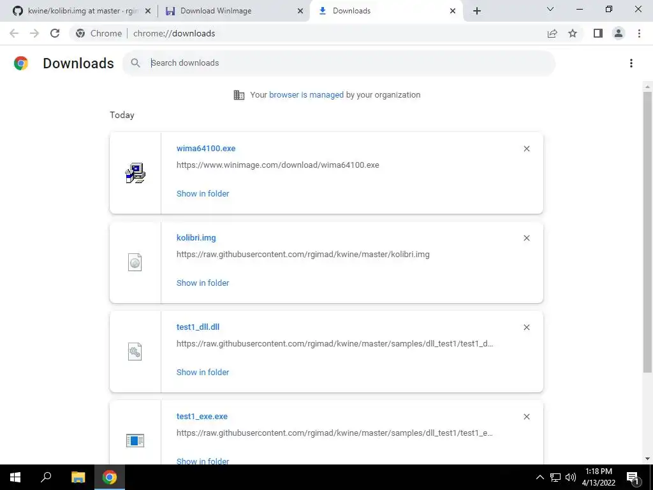Focus the Search downloads field
Image resolution: width=653 pixels, height=490 pixels.
point(339,63)
